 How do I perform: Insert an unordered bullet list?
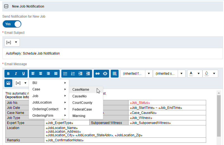click(65, 74)
